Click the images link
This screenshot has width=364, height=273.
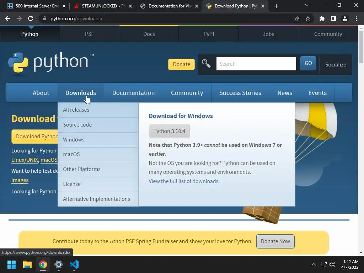pyautogui.click(x=20, y=180)
